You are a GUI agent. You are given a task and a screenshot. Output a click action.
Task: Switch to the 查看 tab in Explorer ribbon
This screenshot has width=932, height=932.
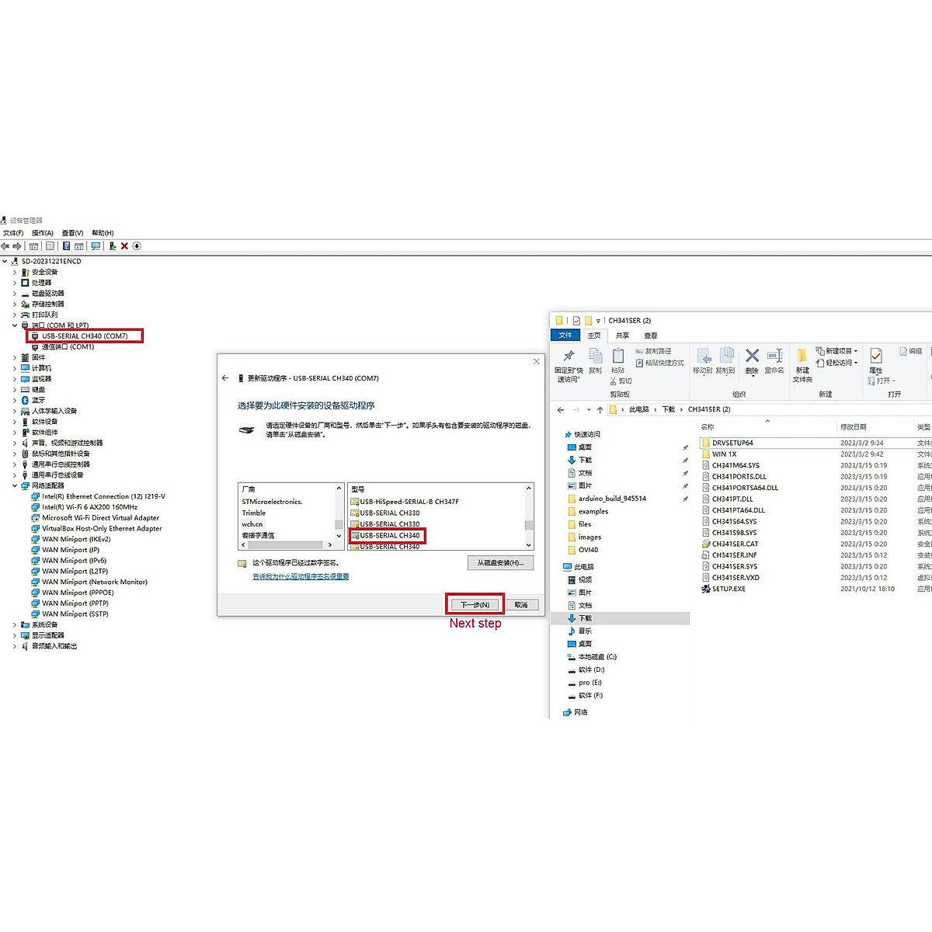[x=651, y=336]
